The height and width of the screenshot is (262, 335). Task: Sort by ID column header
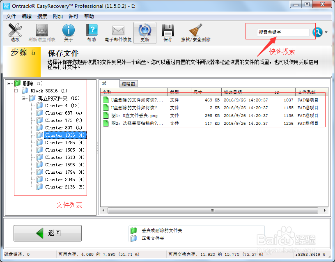pos(284,92)
